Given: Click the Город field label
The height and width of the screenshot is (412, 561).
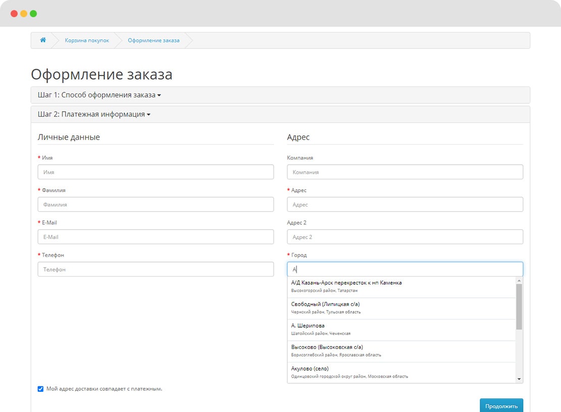Looking at the screenshot, I should 299,255.
